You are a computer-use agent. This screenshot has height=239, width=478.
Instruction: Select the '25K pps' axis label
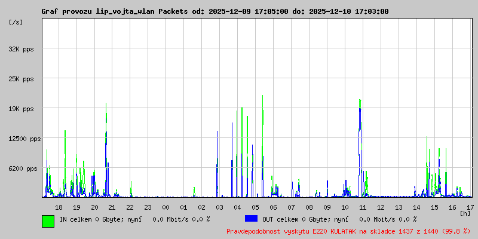[x=21, y=79]
